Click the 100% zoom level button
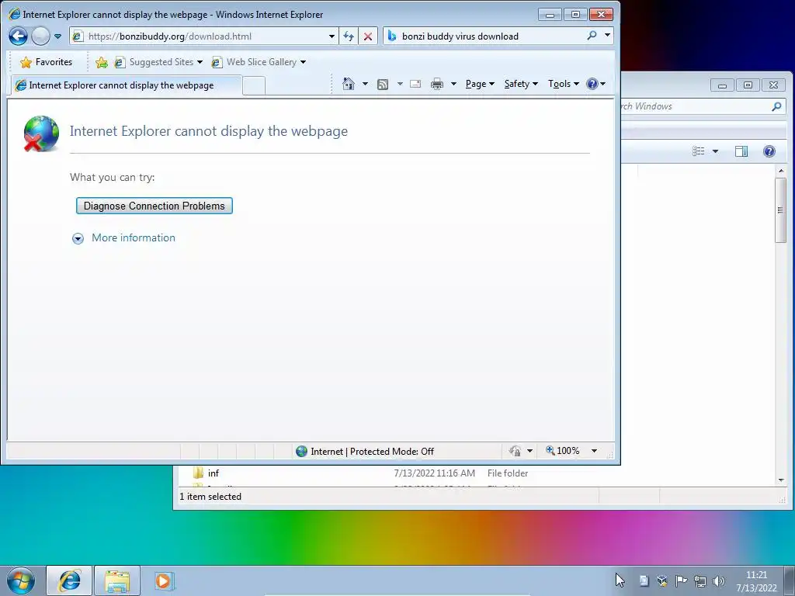The height and width of the screenshot is (596, 795). [x=562, y=451]
